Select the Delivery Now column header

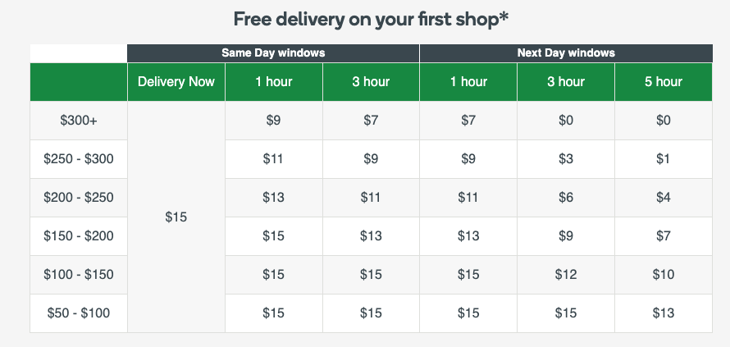click(176, 82)
